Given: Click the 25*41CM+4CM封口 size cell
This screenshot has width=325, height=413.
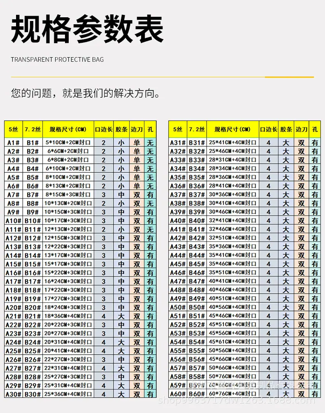Looking at the screenshot, I should pos(232,143).
